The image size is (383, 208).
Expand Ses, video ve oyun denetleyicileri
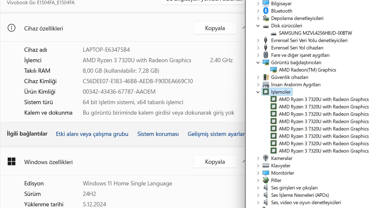click(258, 202)
